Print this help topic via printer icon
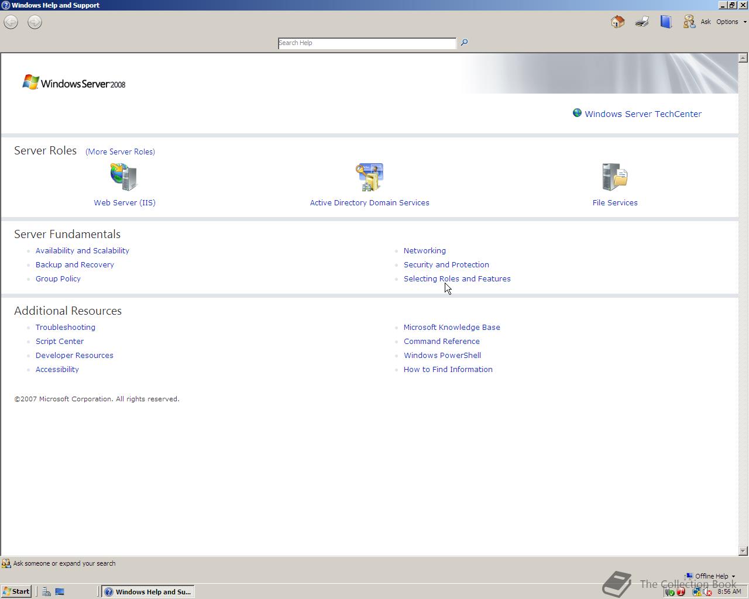 pyautogui.click(x=642, y=22)
